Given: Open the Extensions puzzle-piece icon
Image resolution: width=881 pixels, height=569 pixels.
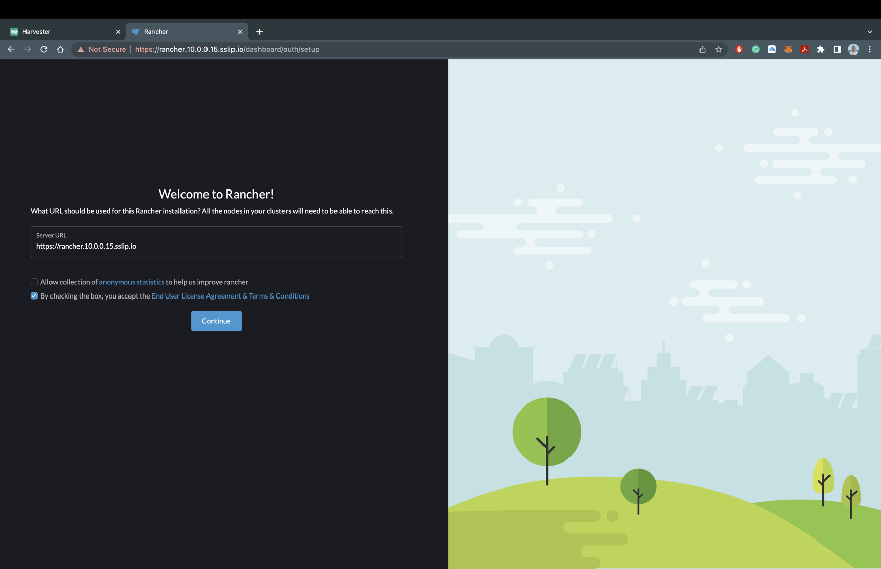Looking at the screenshot, I should (821, 49).
